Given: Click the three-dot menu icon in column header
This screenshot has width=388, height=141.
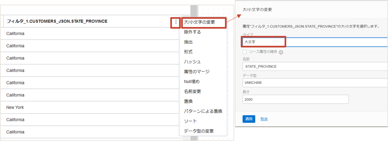Looking at the screenshot, I should 176,22.
